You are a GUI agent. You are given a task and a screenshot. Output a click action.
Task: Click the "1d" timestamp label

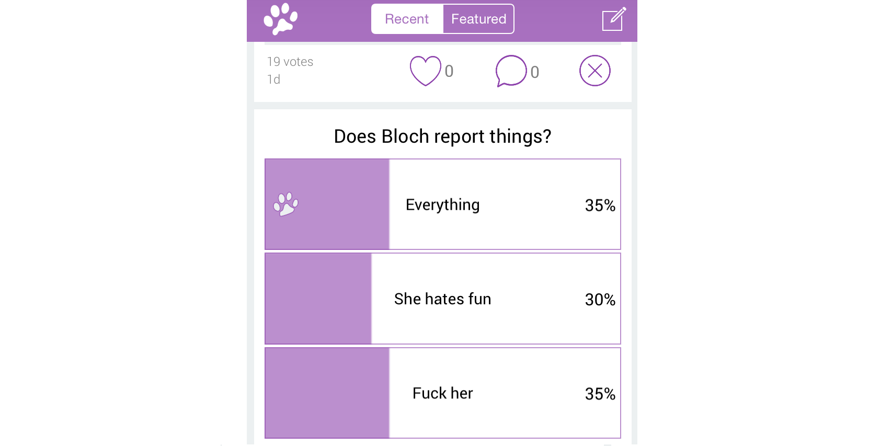pos(274,79)
